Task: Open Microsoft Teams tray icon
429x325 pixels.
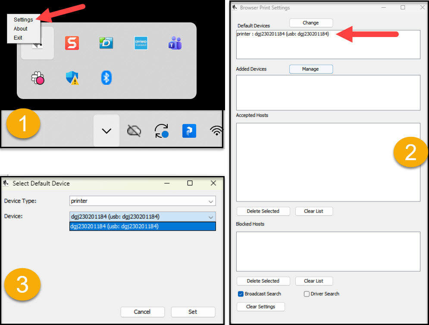Action: point(175,43)
